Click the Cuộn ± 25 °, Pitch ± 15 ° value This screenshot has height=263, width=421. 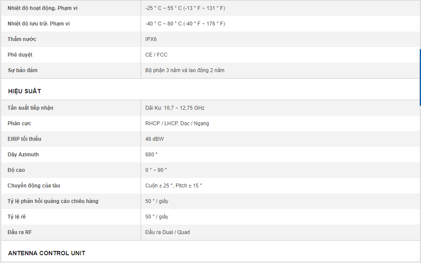pos(173,186)
